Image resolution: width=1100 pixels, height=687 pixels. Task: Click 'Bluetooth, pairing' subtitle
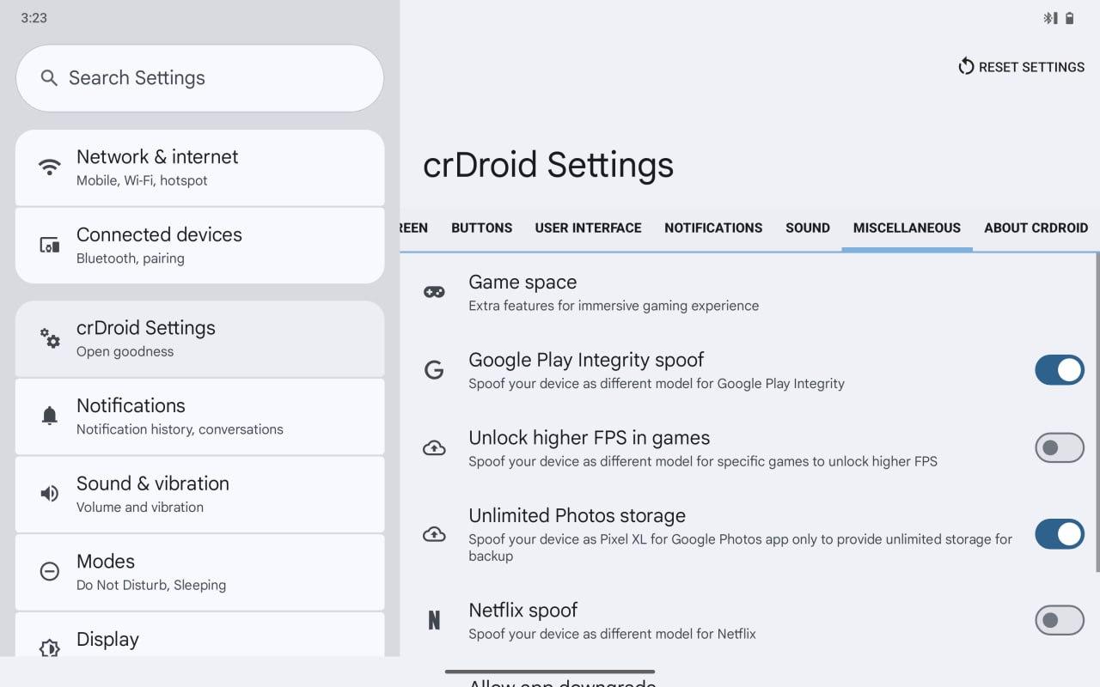(x=131, y=258)
